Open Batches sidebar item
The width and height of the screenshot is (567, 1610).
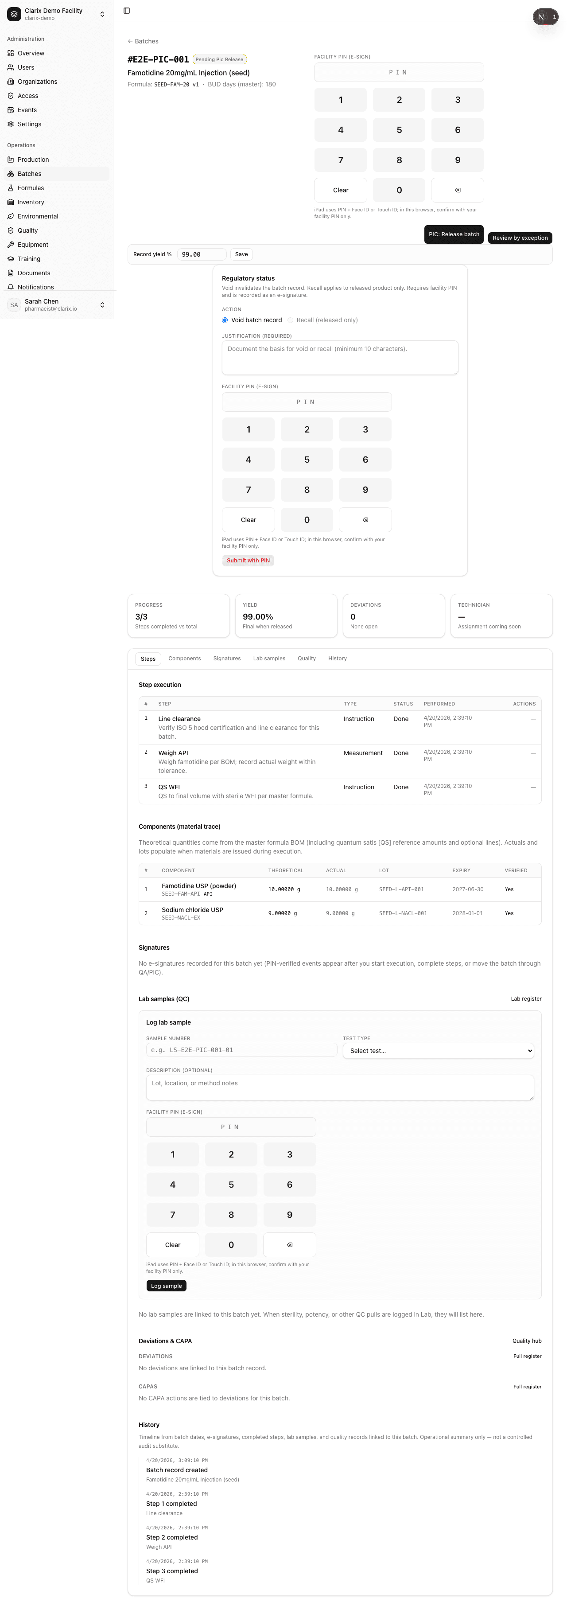[x=56, y=174]
